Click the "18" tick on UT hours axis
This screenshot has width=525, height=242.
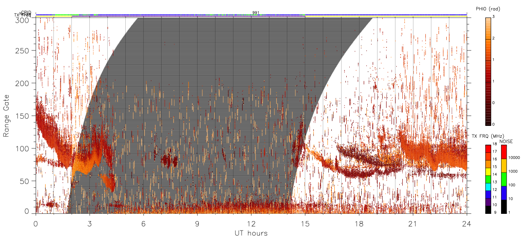(359, 224)
